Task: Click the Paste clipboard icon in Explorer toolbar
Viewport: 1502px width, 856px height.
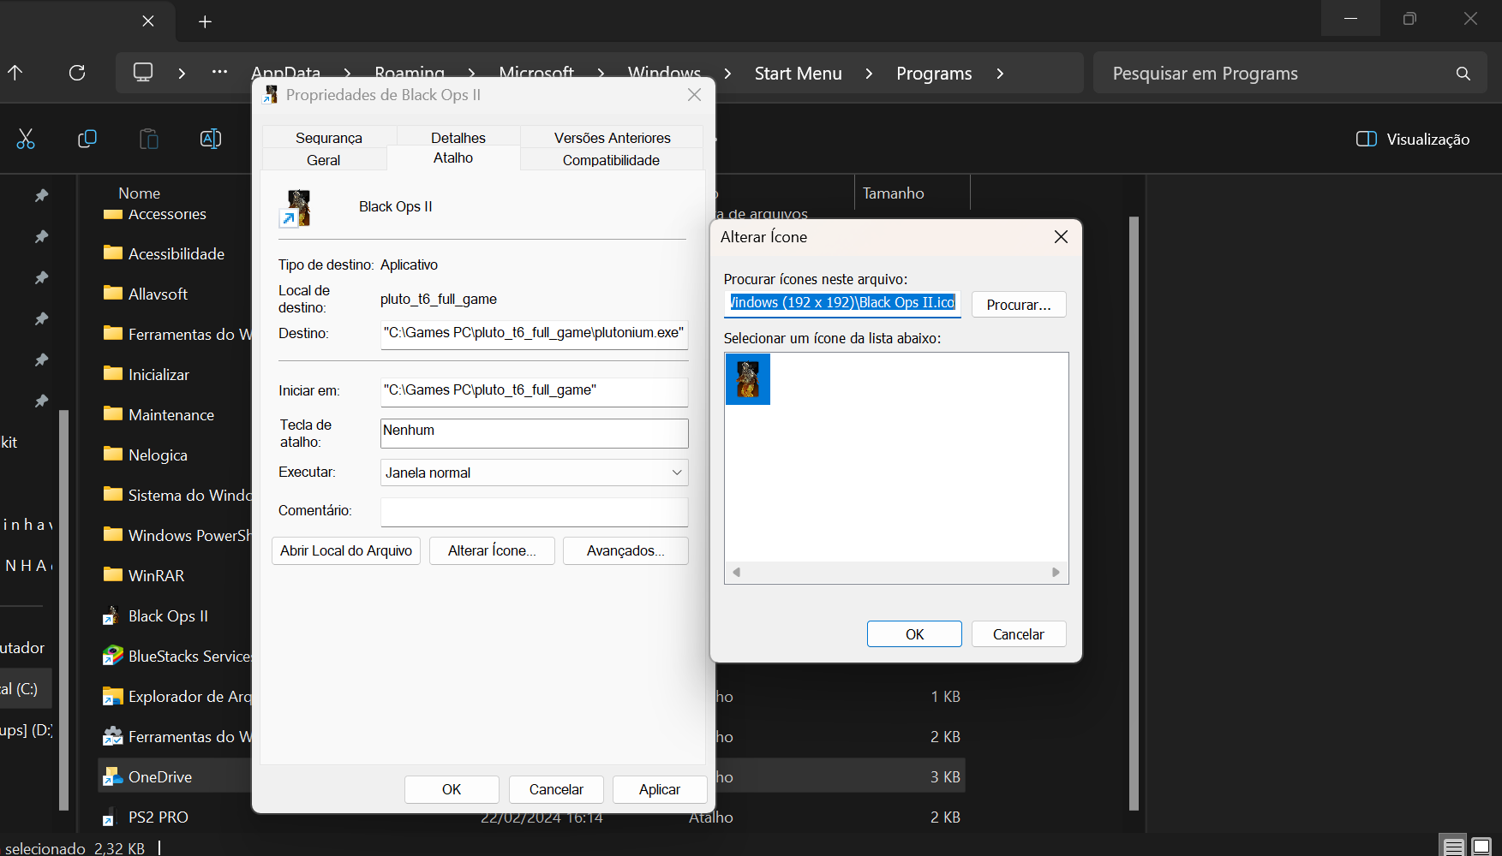Action: point(149,139)
